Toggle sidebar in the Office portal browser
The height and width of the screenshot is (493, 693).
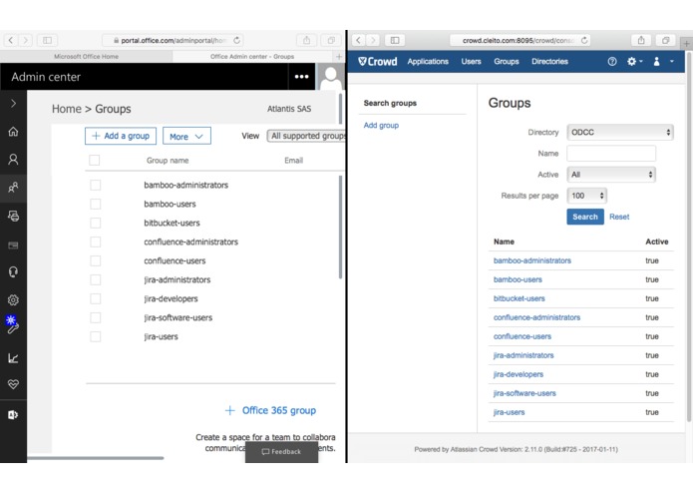point(47,40)
